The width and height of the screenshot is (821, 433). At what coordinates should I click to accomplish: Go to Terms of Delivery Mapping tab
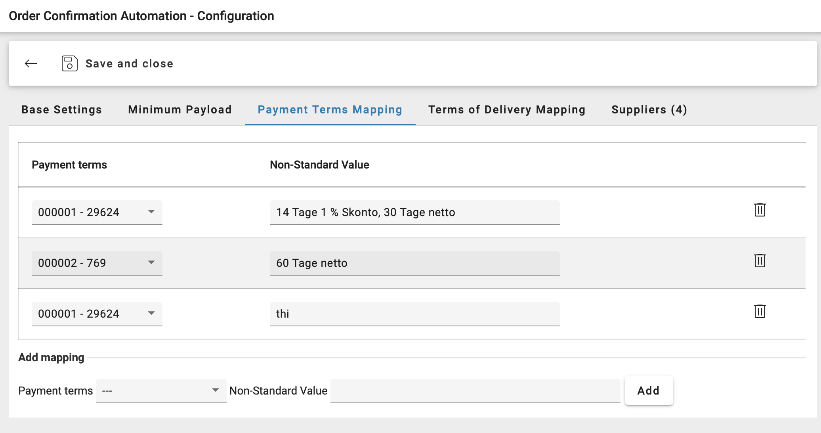(507, 109)
